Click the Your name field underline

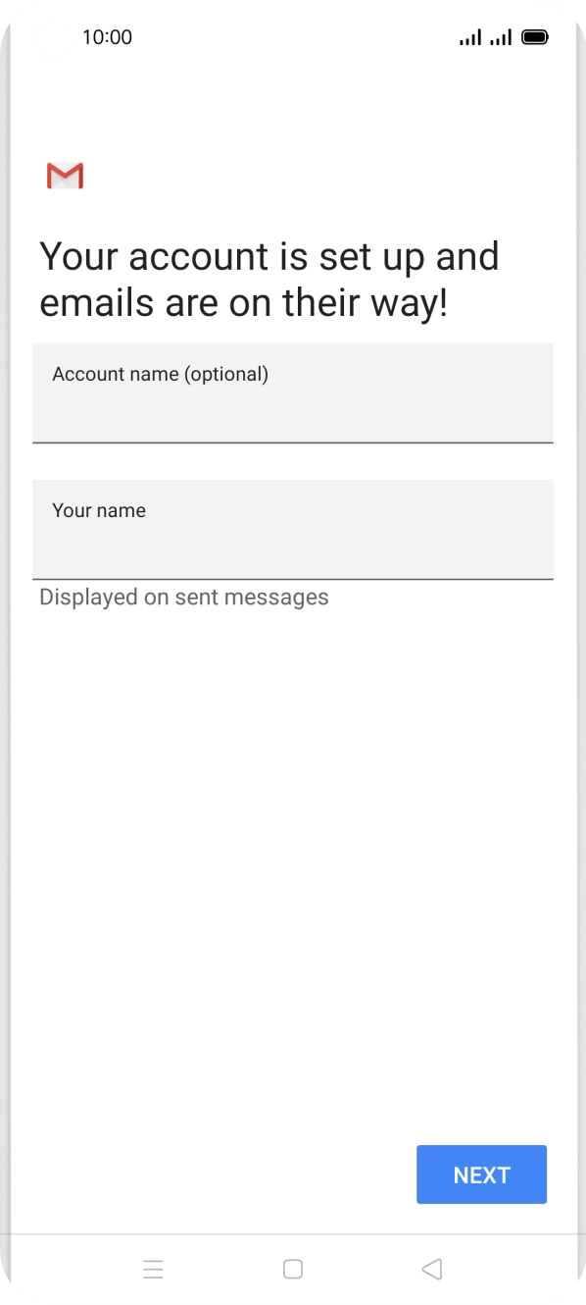292,577
